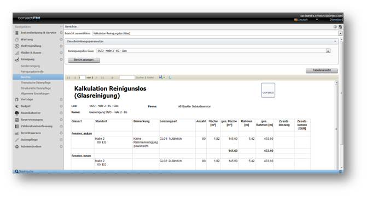Click the Weiter link in report toolbar
This screenshot has height=197, width=367.
pos(150,77)
